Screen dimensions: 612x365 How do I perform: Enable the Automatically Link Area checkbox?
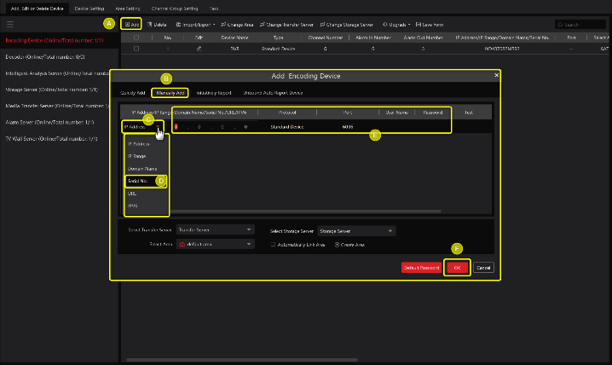tap(272, 244)
